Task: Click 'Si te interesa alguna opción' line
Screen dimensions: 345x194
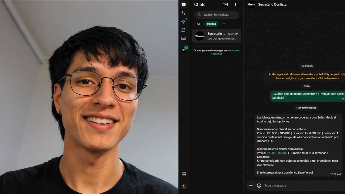Action: pyautogui.click(x=285, y=173)
